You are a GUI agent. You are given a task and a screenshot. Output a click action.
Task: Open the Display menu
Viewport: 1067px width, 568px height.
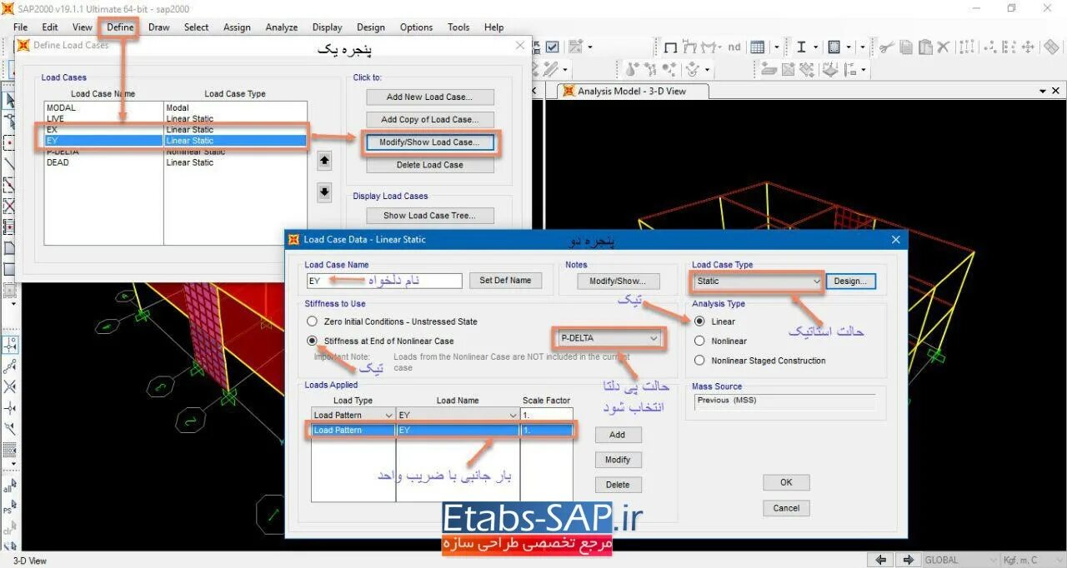(328, 27)
